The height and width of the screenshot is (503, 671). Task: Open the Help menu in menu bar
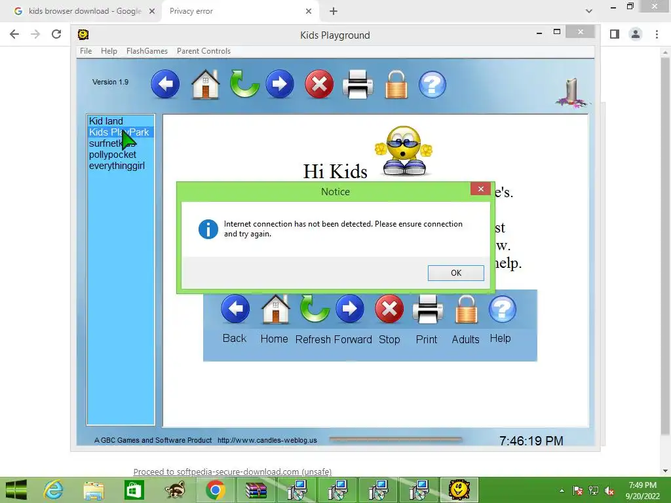(x=109, y=51)
